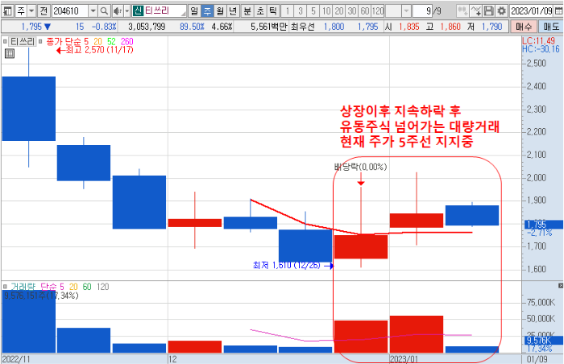Click the 매도 sell button
The width and height of the screenshot is (564, 364).
pyautogui.click(x=551, y=27)
